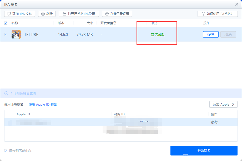Viewport: 242px width, 161px height.
Task: Click the question mark help icon
Action: [x=203, y=14]
